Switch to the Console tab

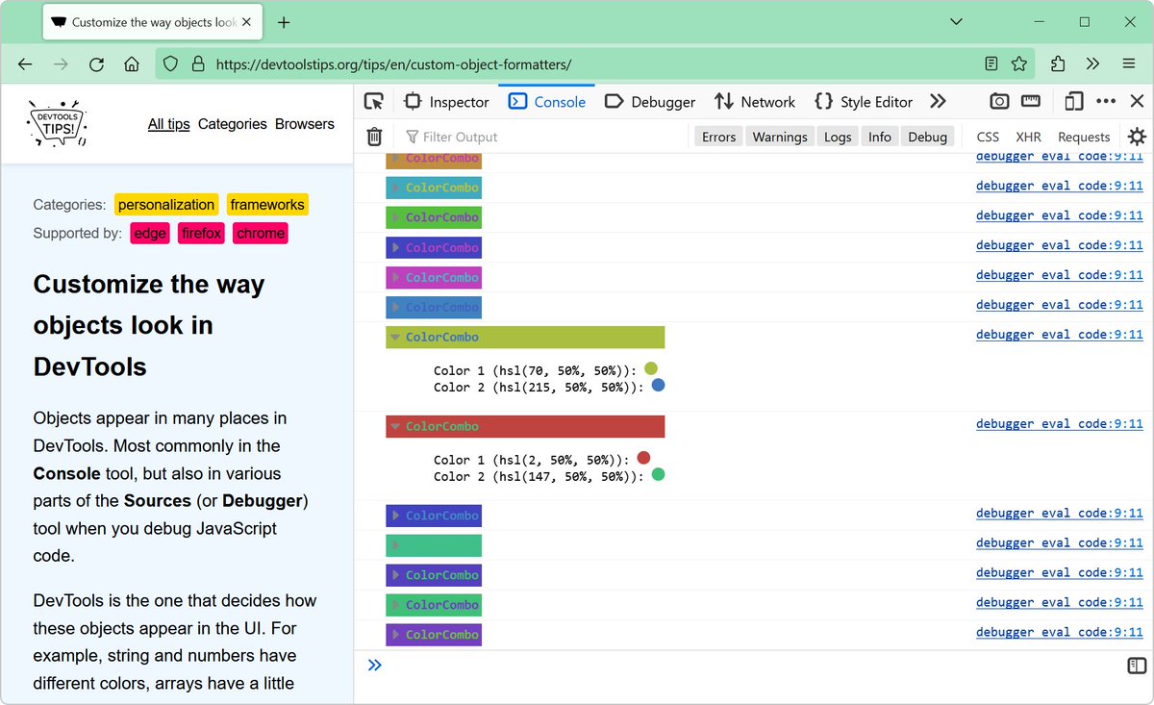pyautogui.click(x=547, y=101)
